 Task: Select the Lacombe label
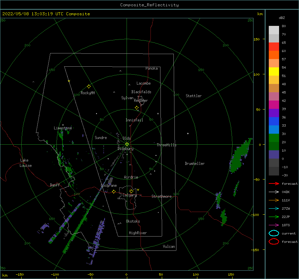144,83
